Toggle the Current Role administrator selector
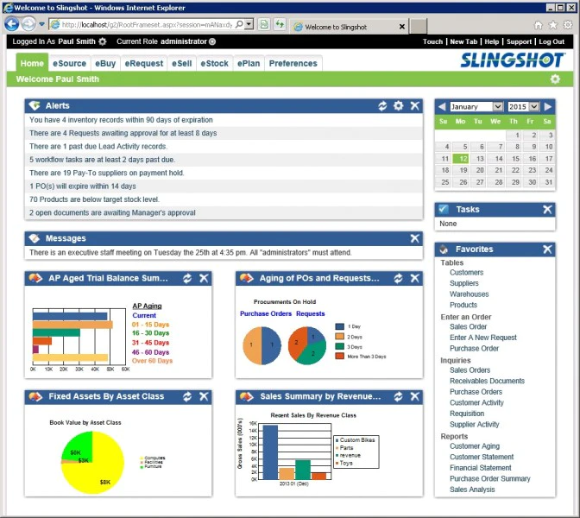This screenshot has width=580, height=518. tap(212, 41)
